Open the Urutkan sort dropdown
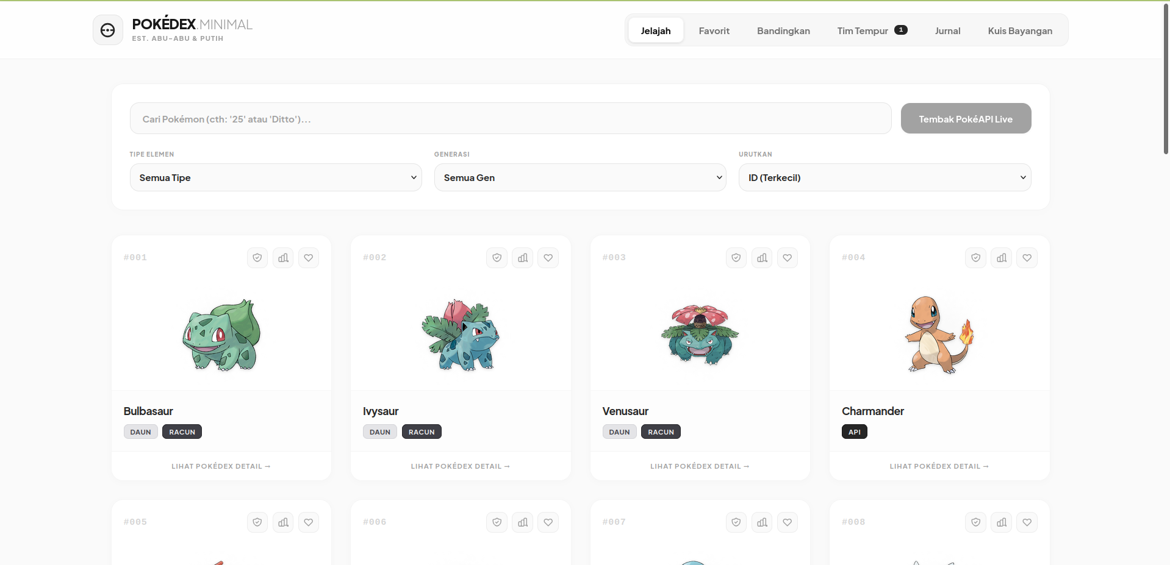 click(x=885, y=177)
